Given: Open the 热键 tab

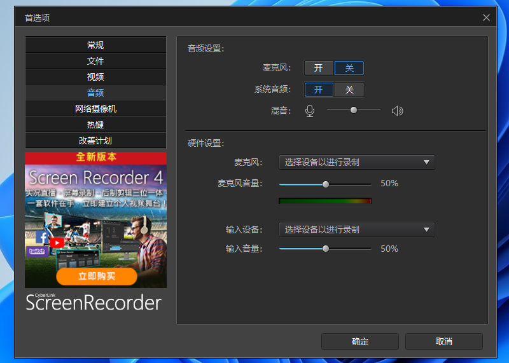Looking at the screenshot, I should (x=96, y=125).
